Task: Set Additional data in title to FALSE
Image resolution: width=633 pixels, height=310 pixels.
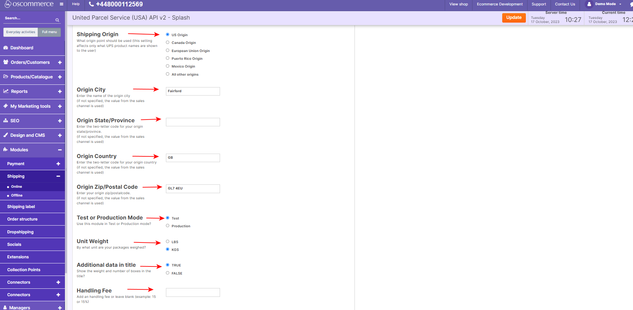Action: pos(168,273)
